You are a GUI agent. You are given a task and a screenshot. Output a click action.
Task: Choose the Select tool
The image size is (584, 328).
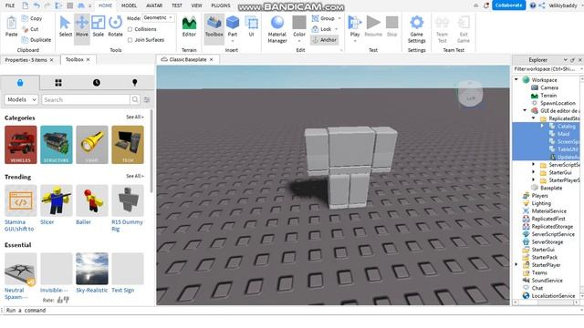click(65, 26)
